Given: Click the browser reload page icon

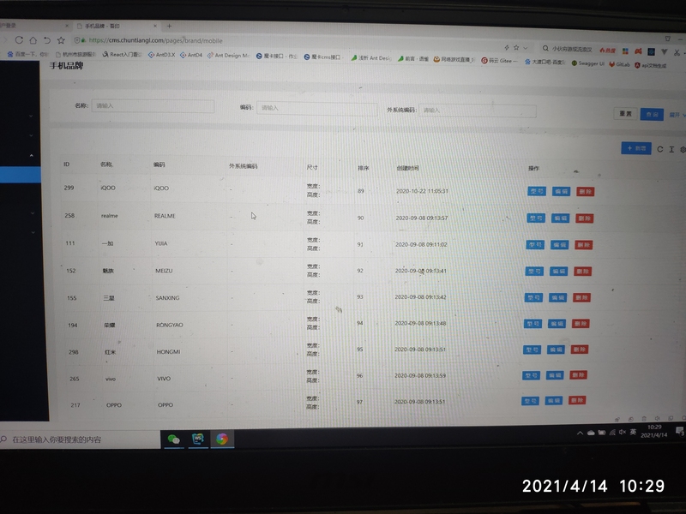Looking at the screenshot, I should [19, 40].
